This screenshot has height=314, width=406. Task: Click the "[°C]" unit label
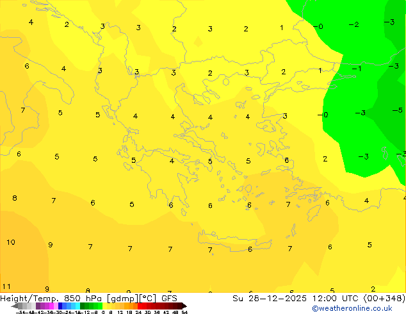(148, 299)
